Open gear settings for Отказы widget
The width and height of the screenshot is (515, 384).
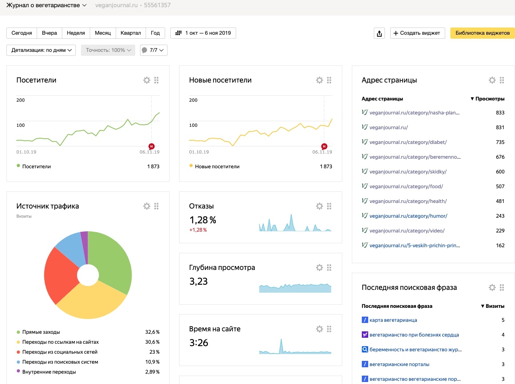320,206
